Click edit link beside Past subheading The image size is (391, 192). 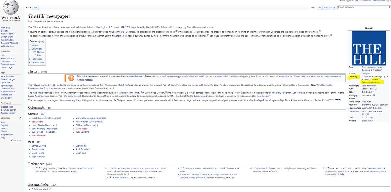click(38, 142)
